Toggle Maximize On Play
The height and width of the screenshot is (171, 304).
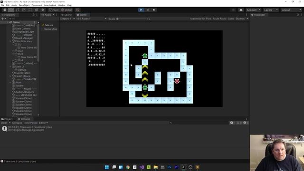200,19
